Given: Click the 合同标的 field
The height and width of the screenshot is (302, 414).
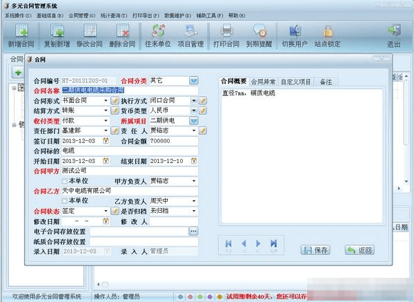Looking at the screenshot, I should tap(130, 151).
